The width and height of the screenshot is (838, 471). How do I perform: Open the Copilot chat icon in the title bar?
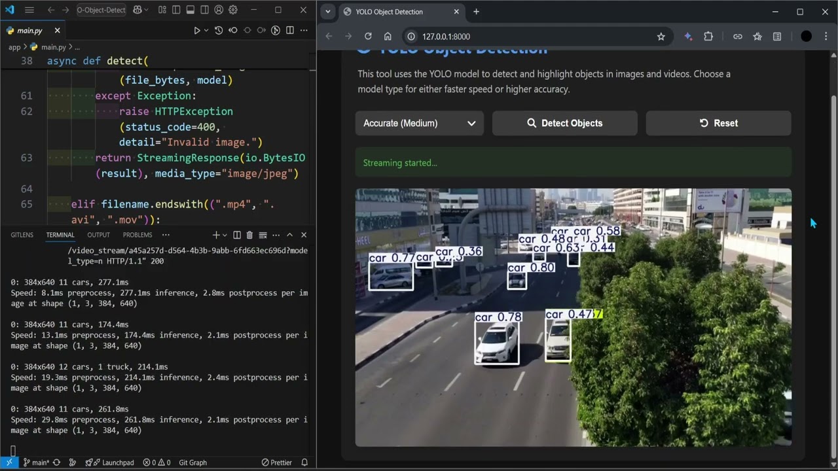pyautogui.click(x=137, y=10)
